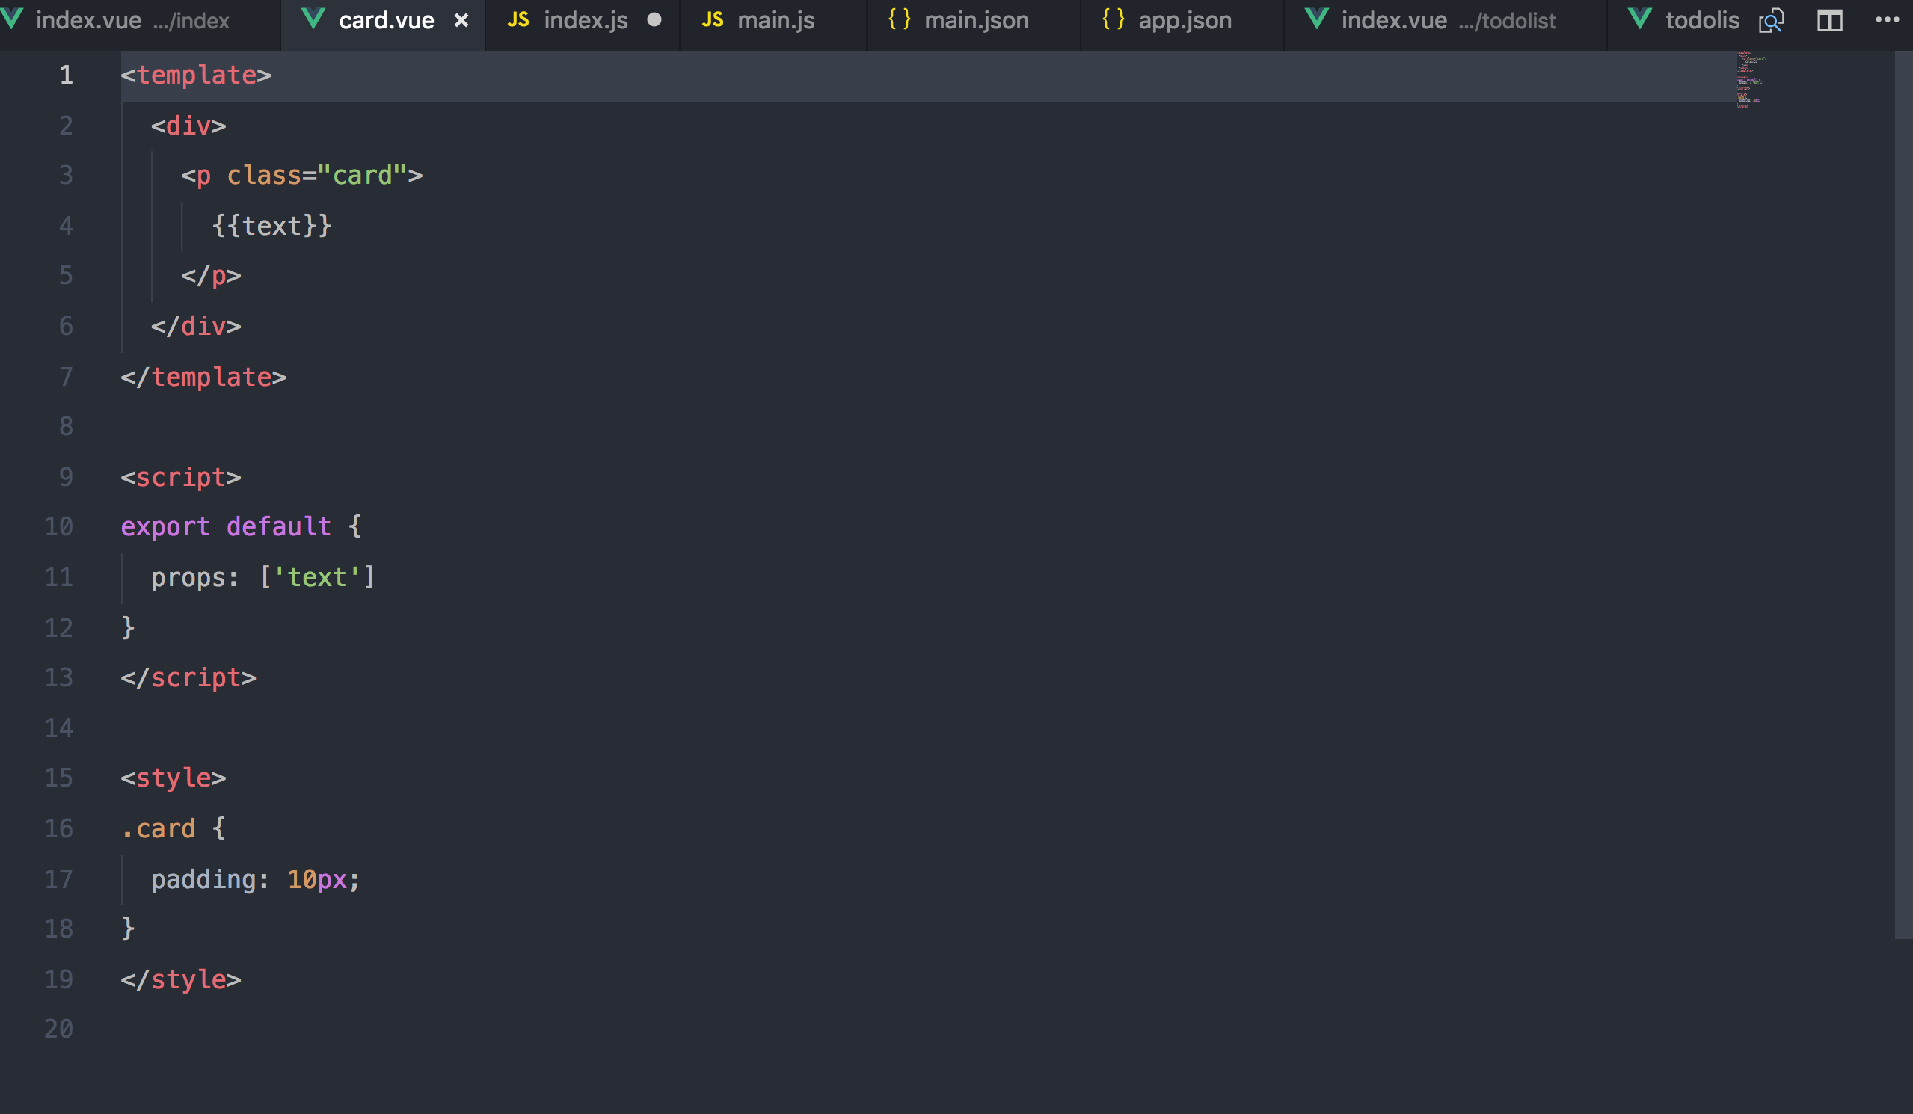The width and height of the screenshot is (1913, 1114).
Task: Click the editor's vertical scrollbar
Action: (x=1903, y=493)
